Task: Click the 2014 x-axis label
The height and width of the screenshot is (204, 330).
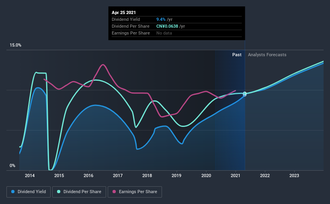Action: pyautogui.click(x=30, y=175)
